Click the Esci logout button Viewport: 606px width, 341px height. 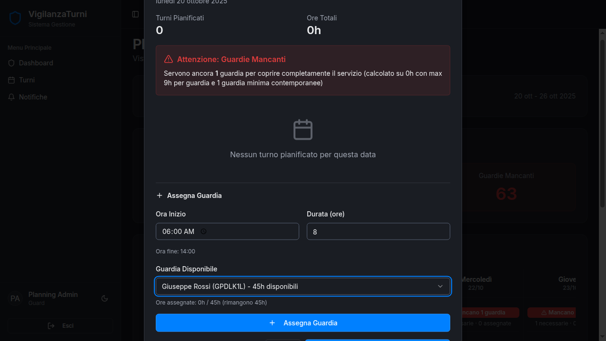click(61, 326)
